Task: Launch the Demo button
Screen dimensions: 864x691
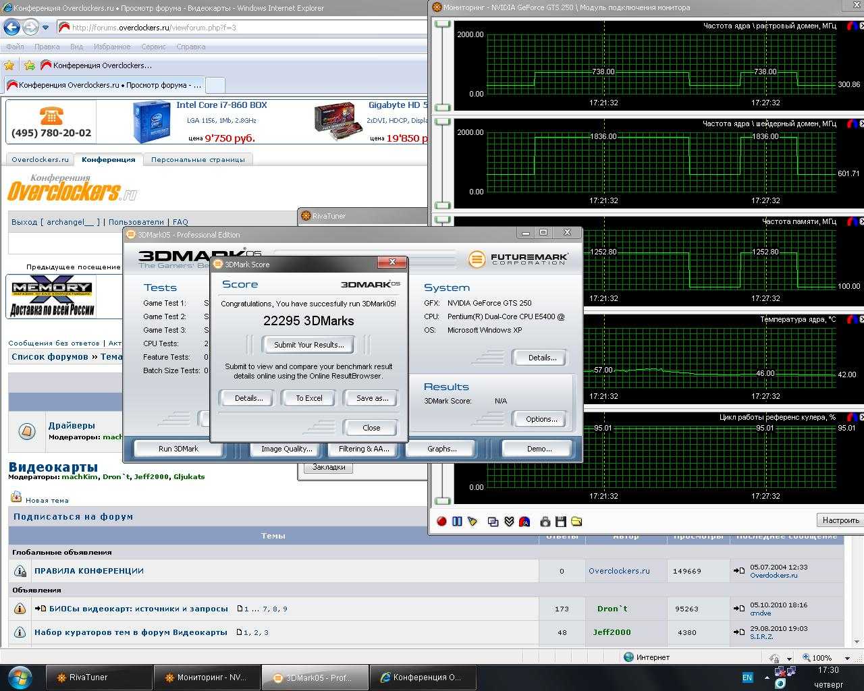Action: click(539, 449)
